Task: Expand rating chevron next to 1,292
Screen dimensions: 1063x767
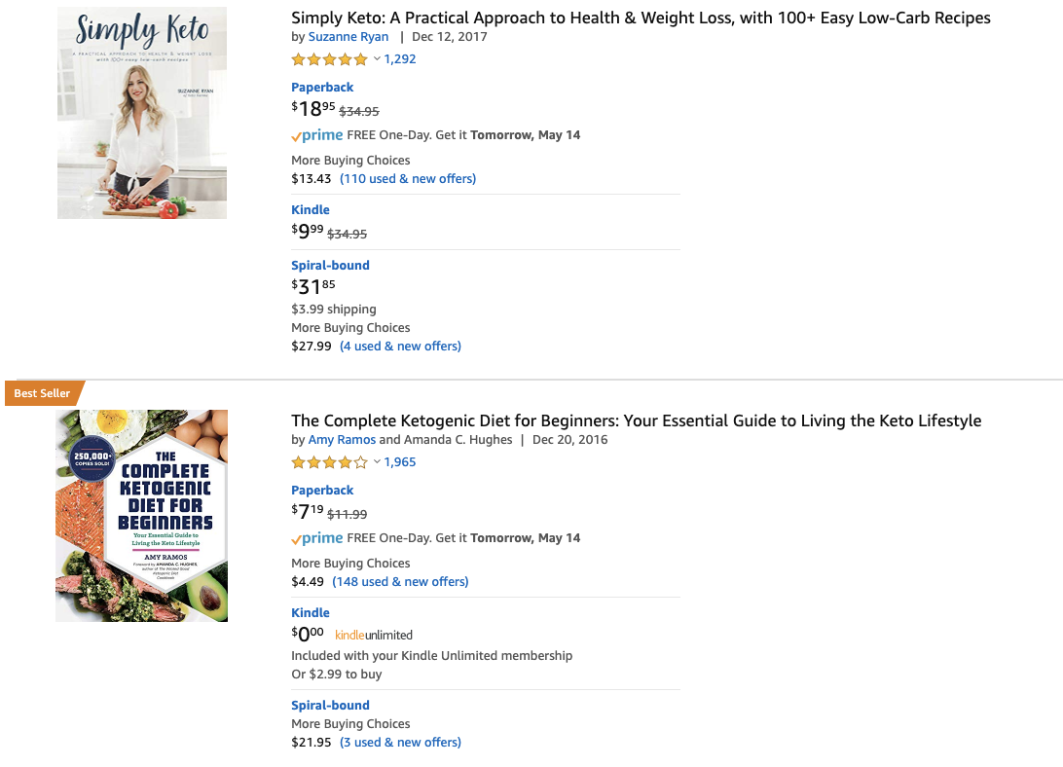Action: (x=377, y=59)
